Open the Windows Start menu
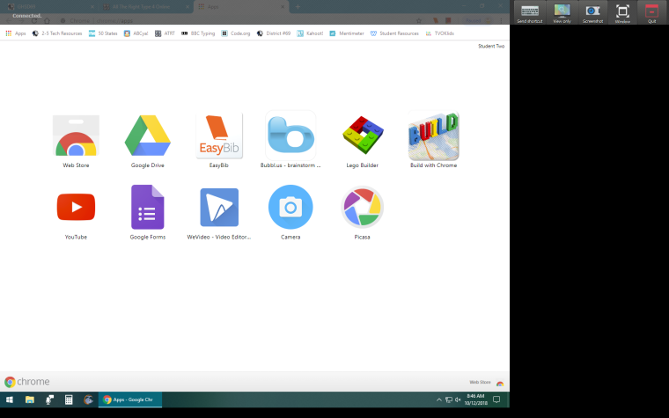The height and width of the screenshot is (418, 669). tap(10, 400)
